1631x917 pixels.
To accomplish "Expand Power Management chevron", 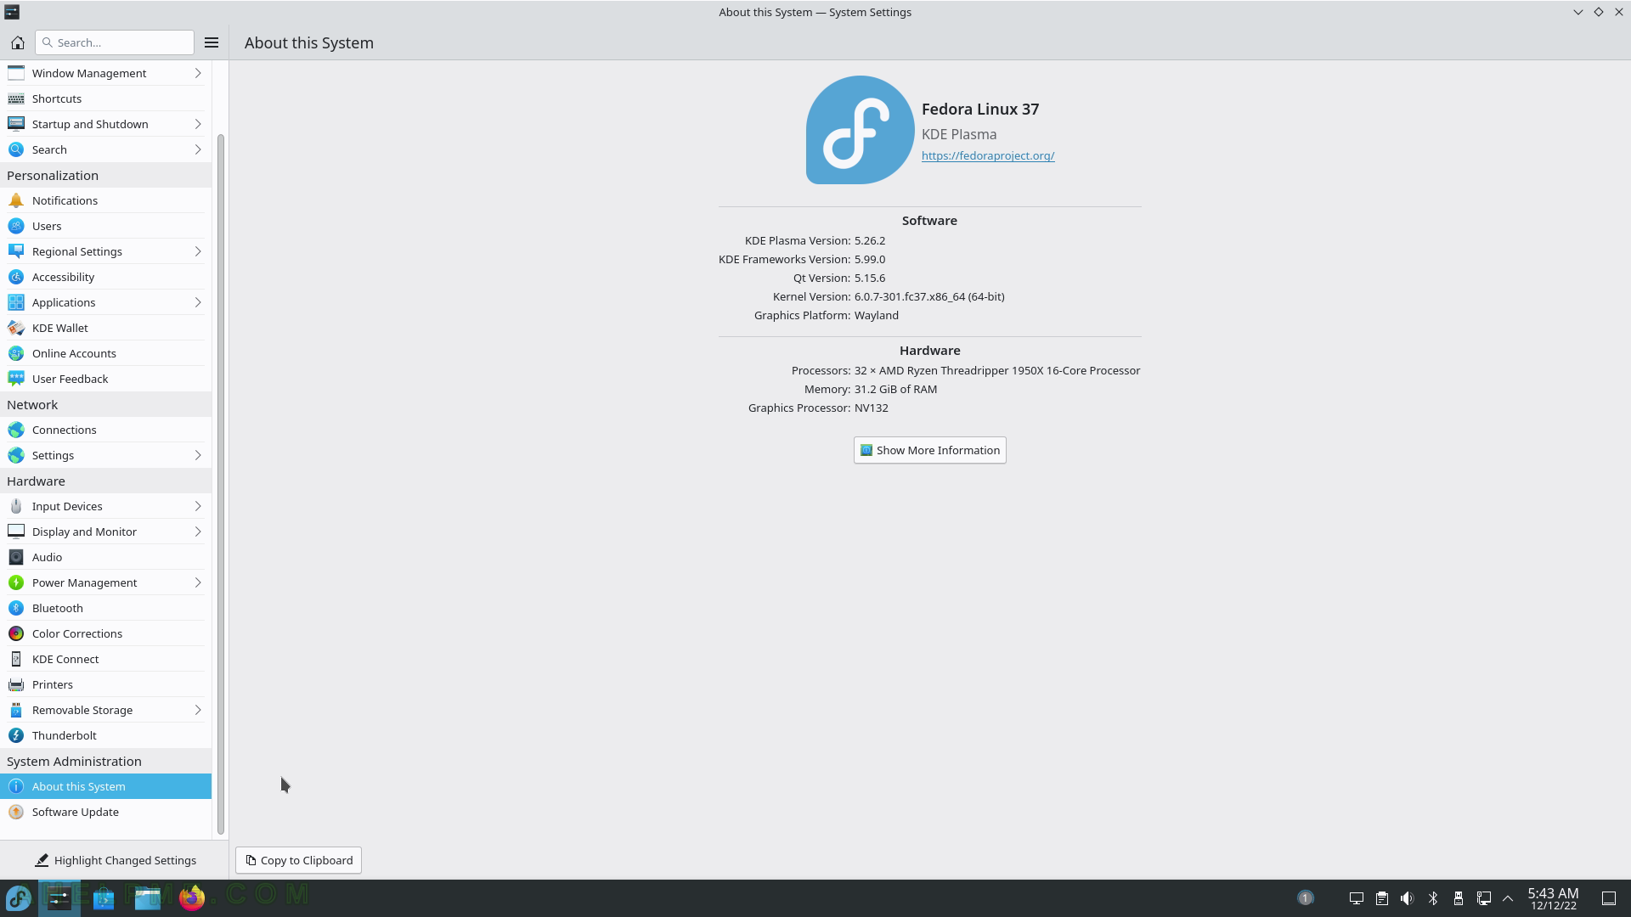I will (x=198, y=582).
